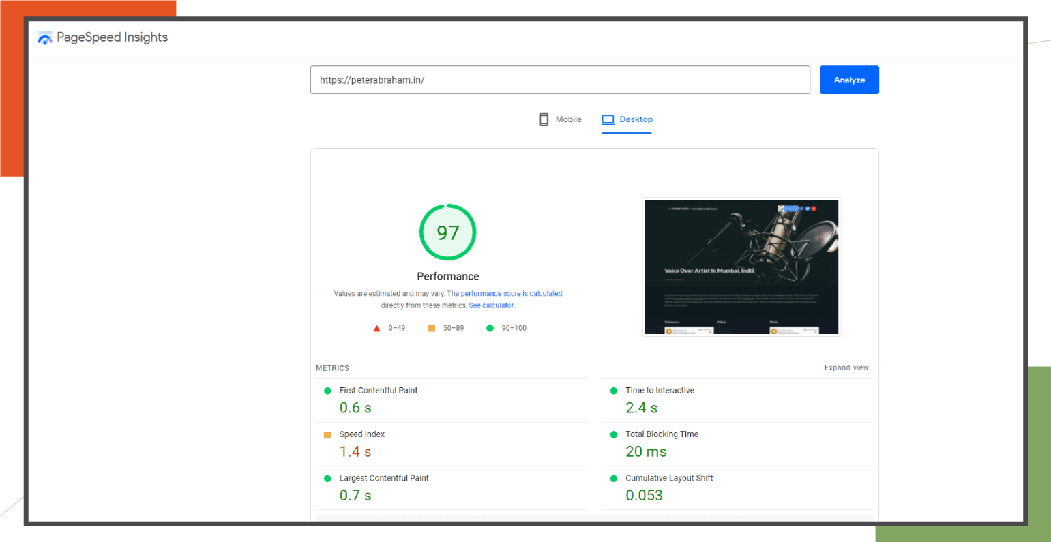Open the See calculator link
The image size is (1051, 542).
pyautogui.click(x=491, y=305)
